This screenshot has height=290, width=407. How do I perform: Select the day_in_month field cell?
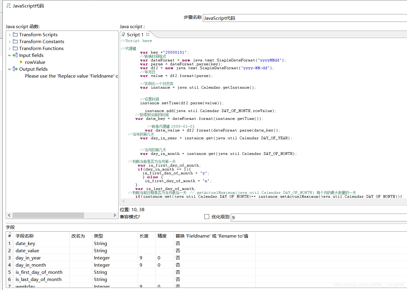42,265
